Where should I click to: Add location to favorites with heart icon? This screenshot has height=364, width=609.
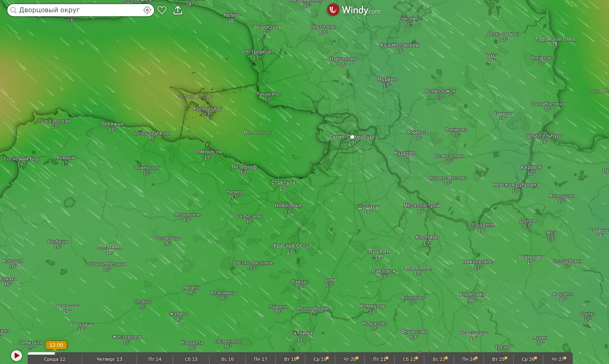[162, 10]
